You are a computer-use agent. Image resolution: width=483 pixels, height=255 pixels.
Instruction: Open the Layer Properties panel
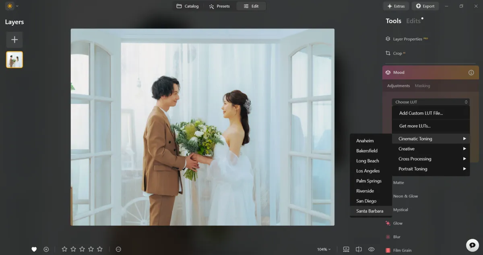coord(407,39)
